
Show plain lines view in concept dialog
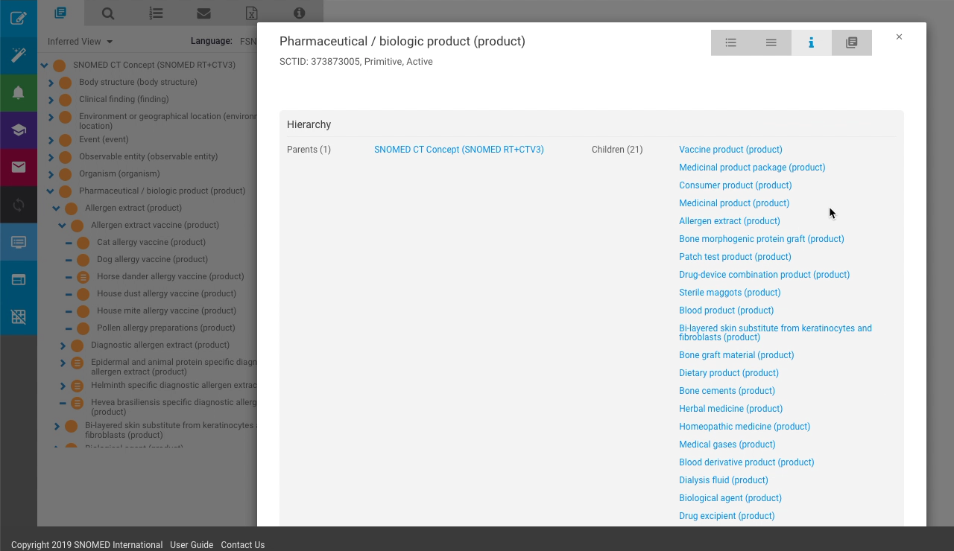click(x=771, y=42)
